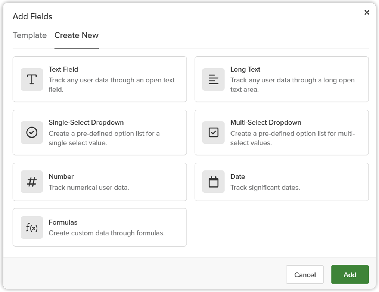Screen dimensions: 379x292
Task: Click 'Create custom data through formulas.' text
Action: point(106,233)
